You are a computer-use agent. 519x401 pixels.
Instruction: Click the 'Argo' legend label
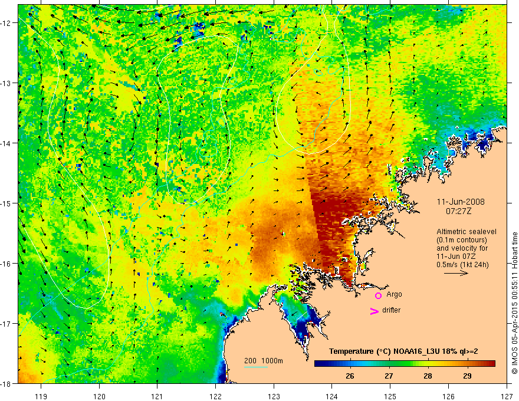point(394,294)
